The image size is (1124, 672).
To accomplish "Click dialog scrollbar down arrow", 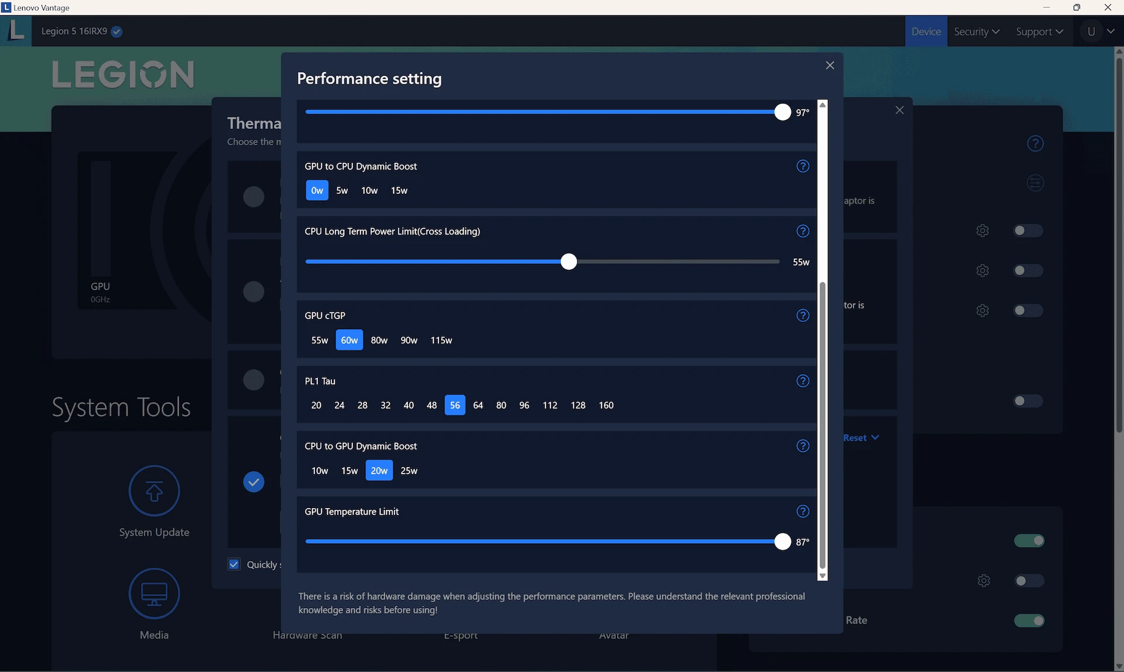I will [x=823, y=576].
